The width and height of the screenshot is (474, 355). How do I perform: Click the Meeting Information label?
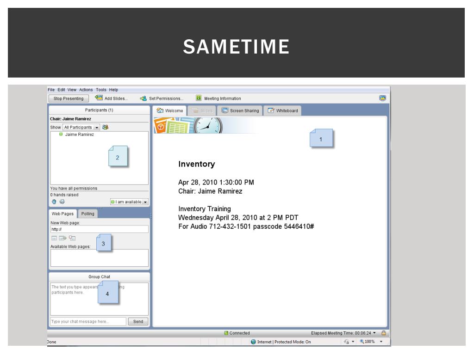pos(223,98)
